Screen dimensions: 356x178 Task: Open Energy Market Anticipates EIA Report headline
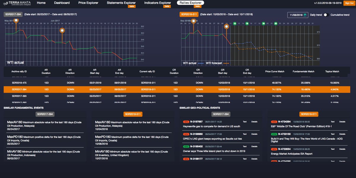pos(292,154)
